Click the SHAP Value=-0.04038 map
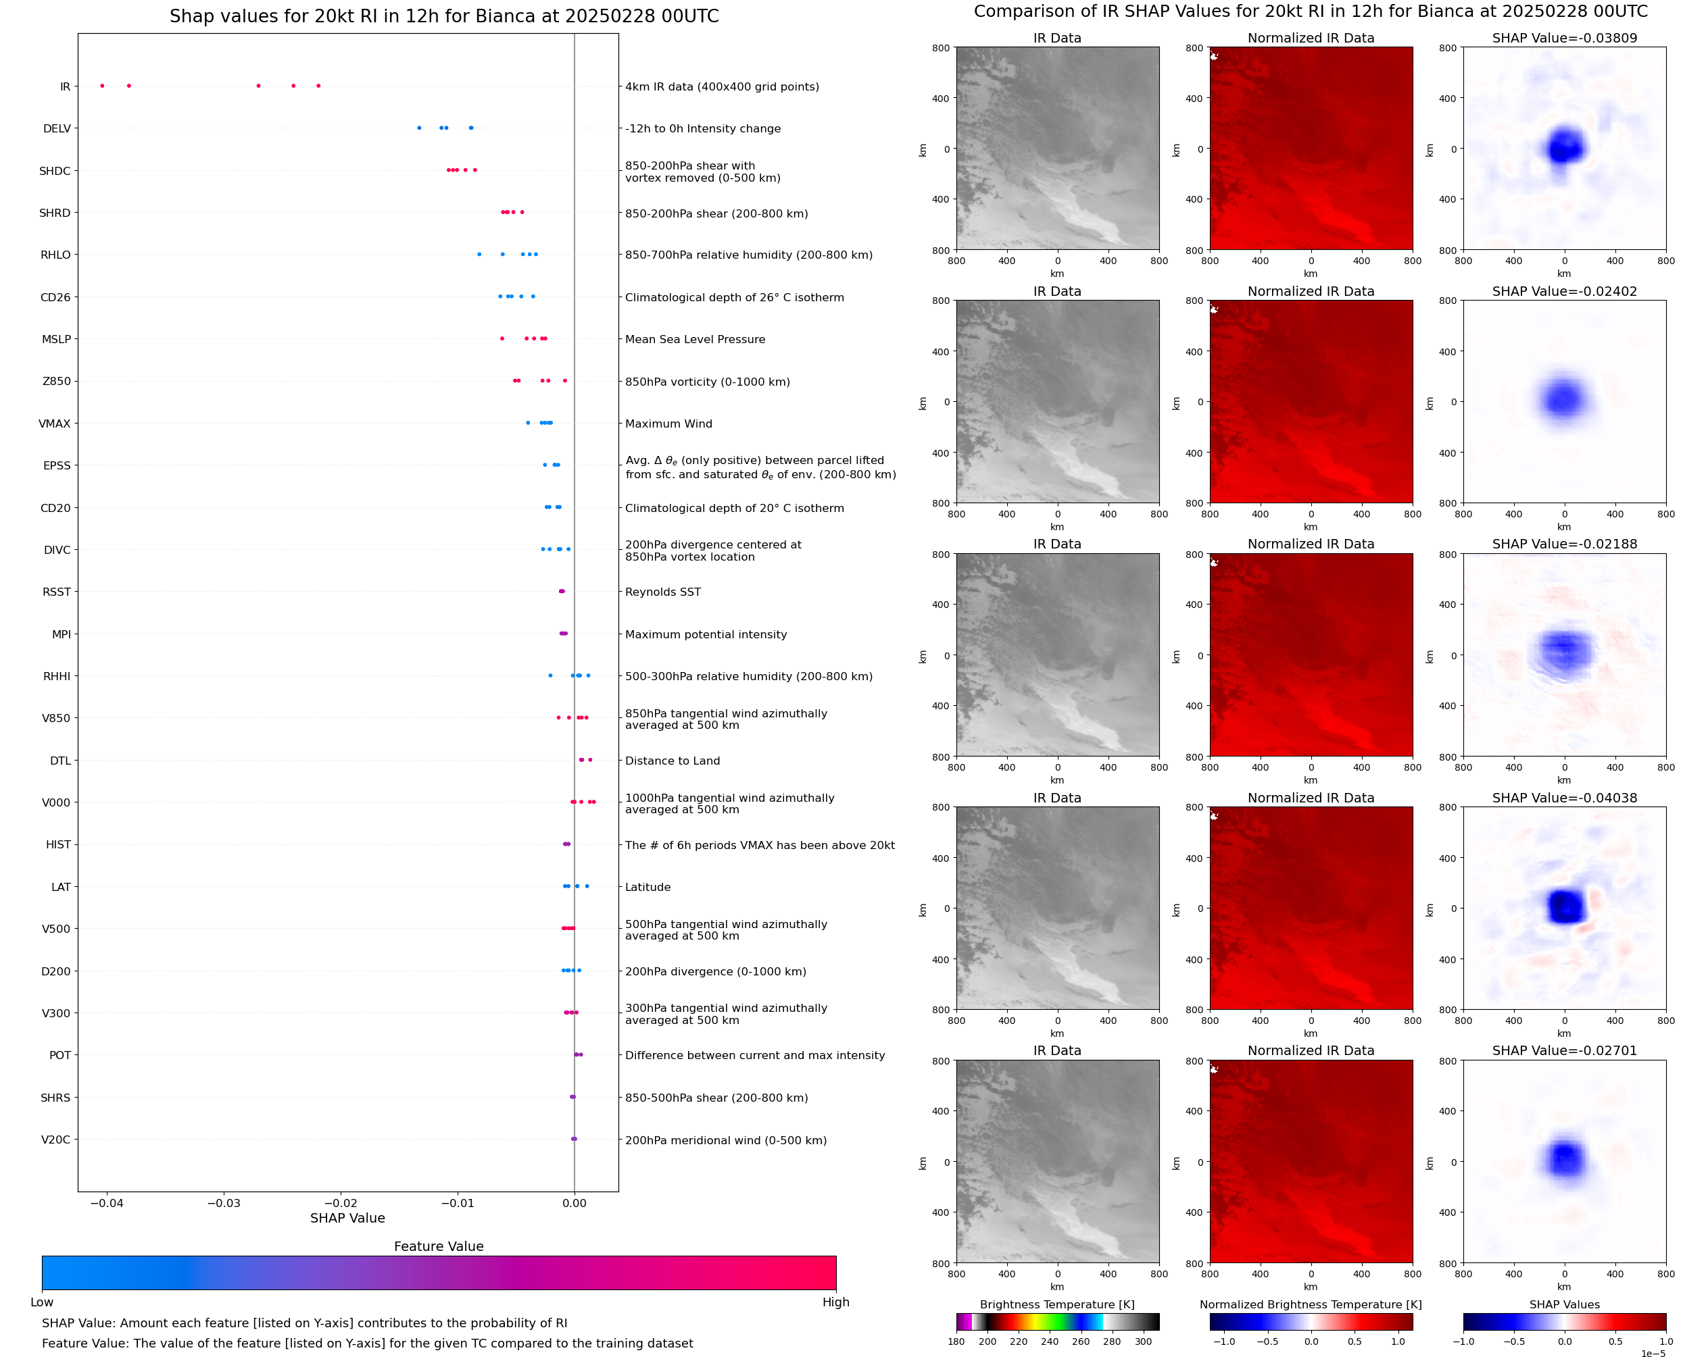 1564,908
